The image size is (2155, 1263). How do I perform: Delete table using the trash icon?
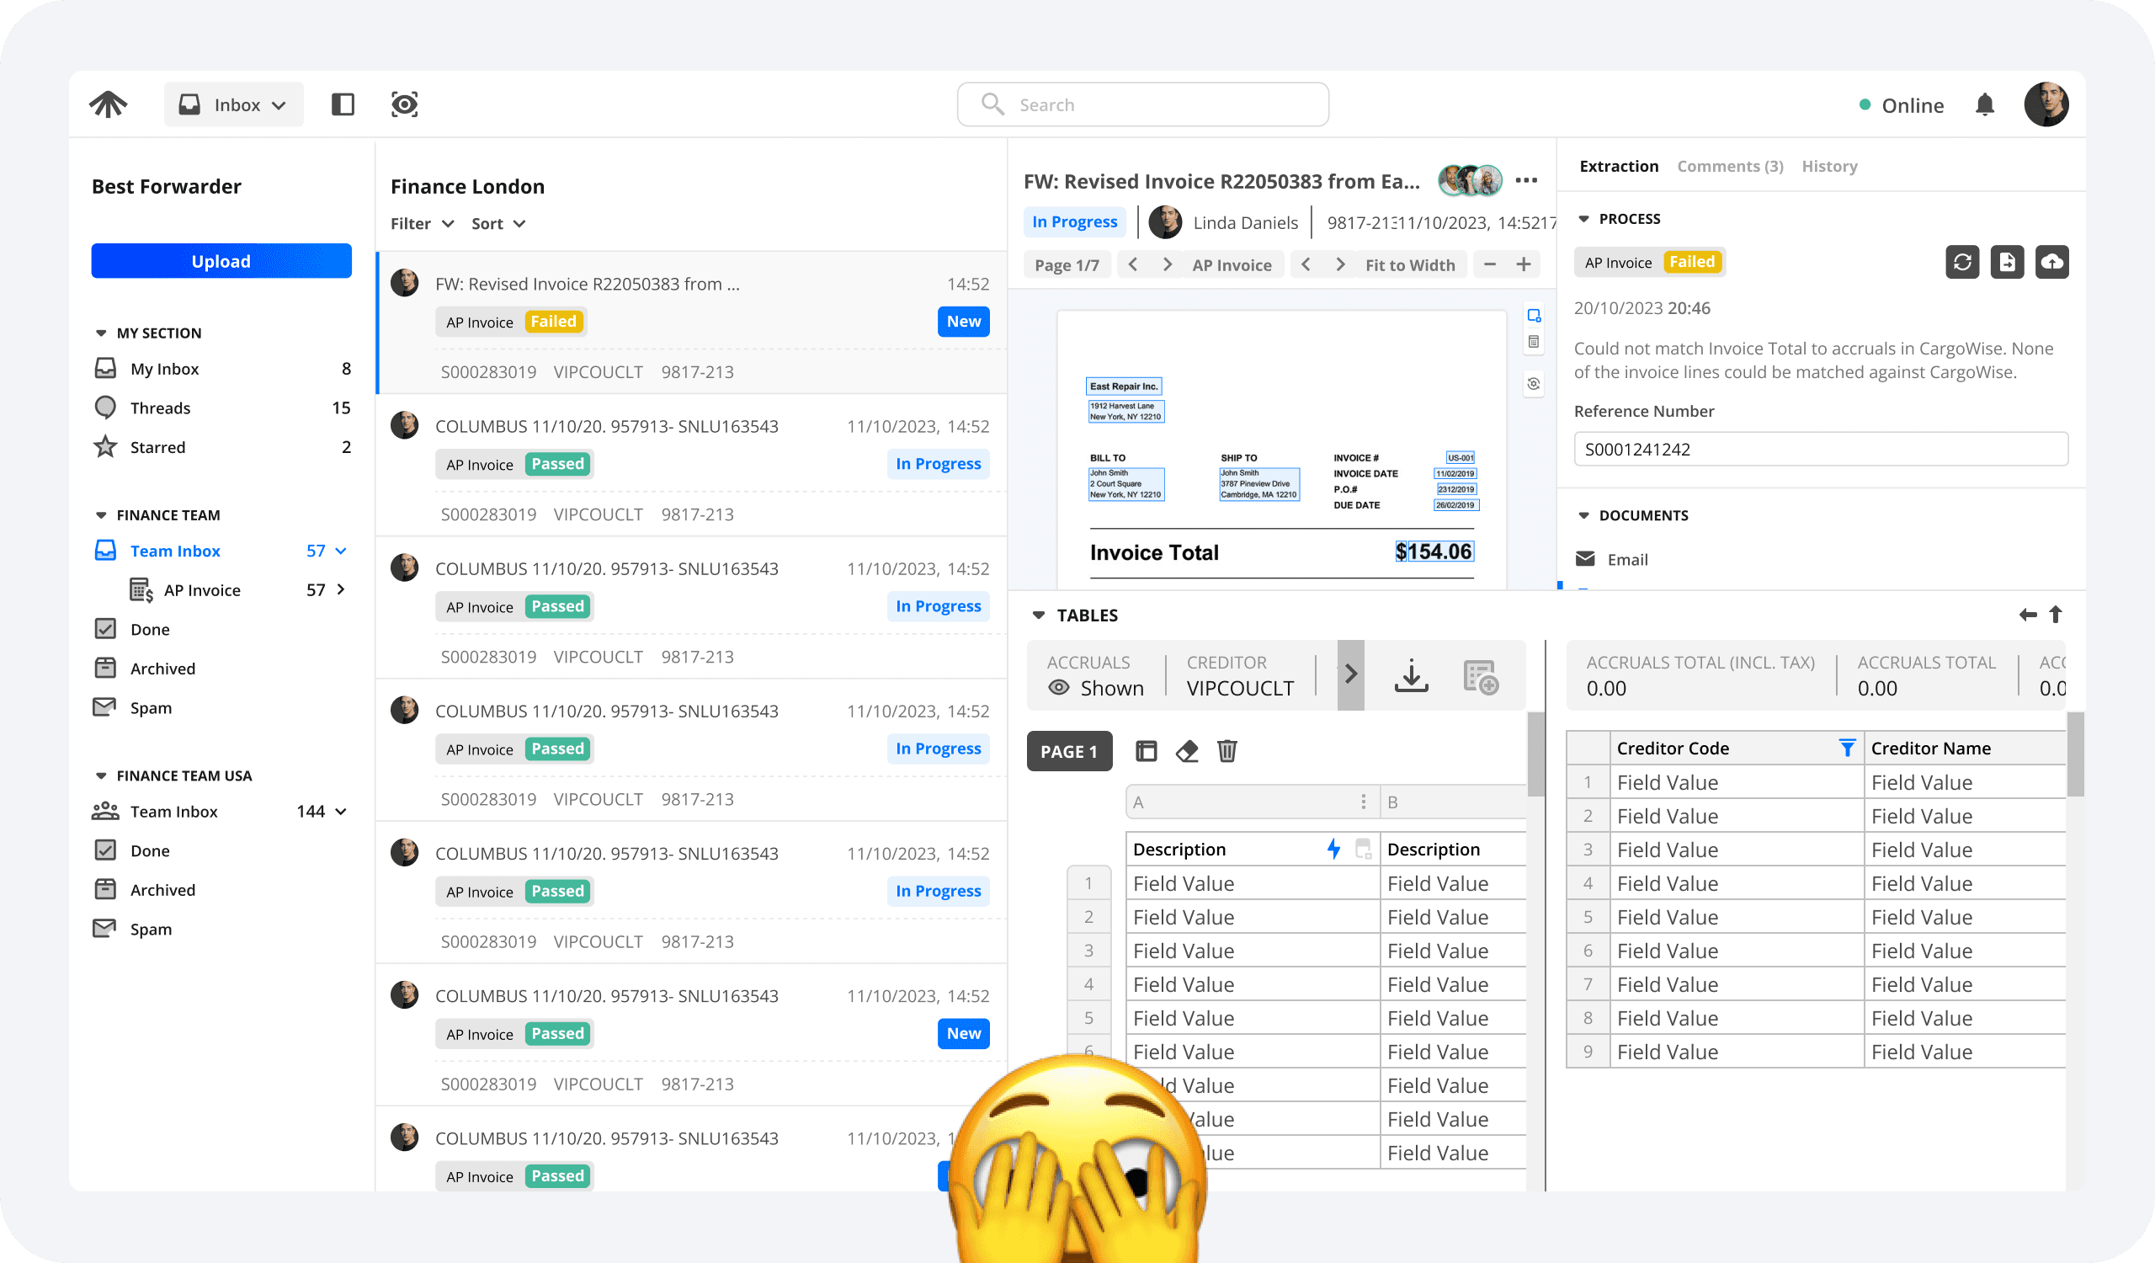pyautogui.click(x=1226, y=752)
